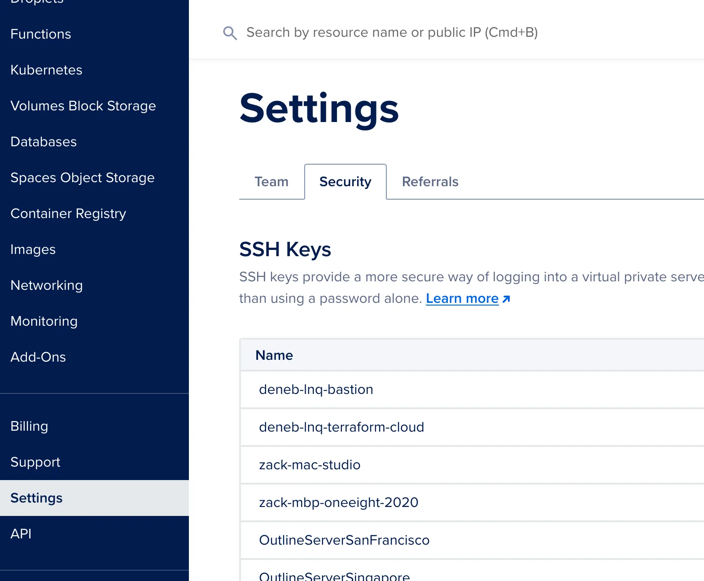This screenshot has height=581, width=704.
Task: Go to the Images page
Action: click(33, 249)
